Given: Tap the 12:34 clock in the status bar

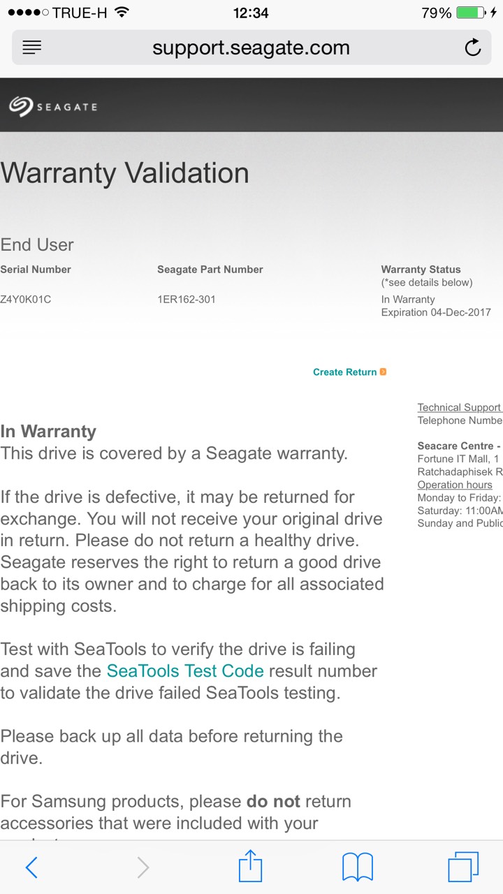Looking at the screenshot, I should pos(251,13).
